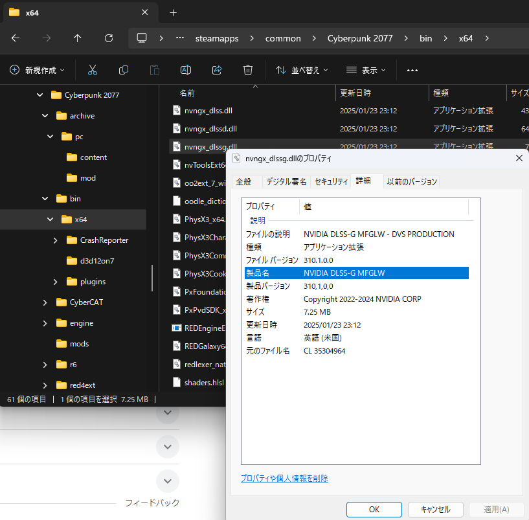Select the REDEngineE executable icon

[177, 328]
